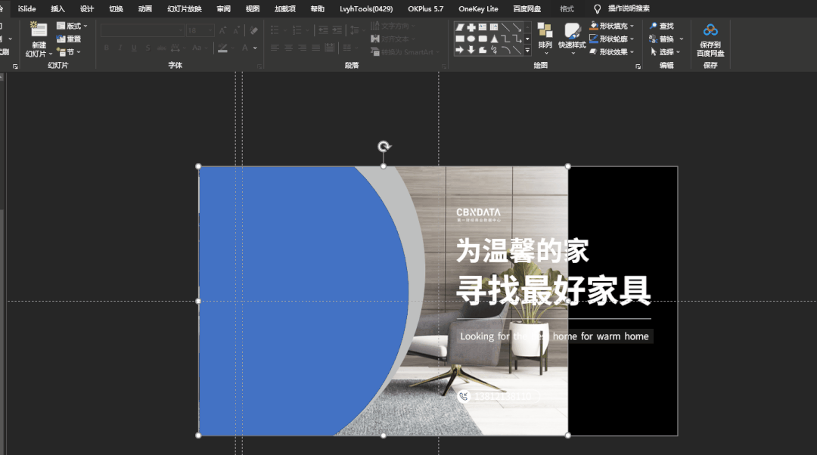Click the text highlight color icon
Viewport: 817px width, 455px height.
(x=222, y=48)
